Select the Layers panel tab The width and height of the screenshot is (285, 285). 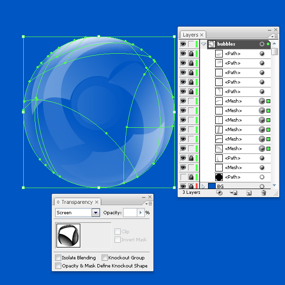pyautogui.click(x=190, y=35)
